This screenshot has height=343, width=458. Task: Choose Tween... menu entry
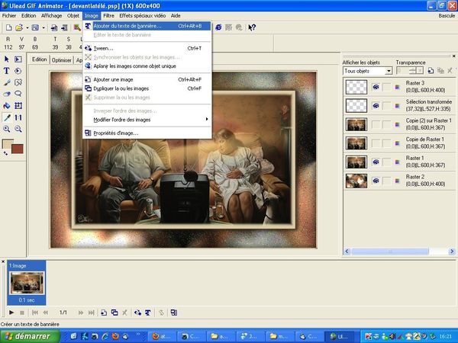(147, 48)
